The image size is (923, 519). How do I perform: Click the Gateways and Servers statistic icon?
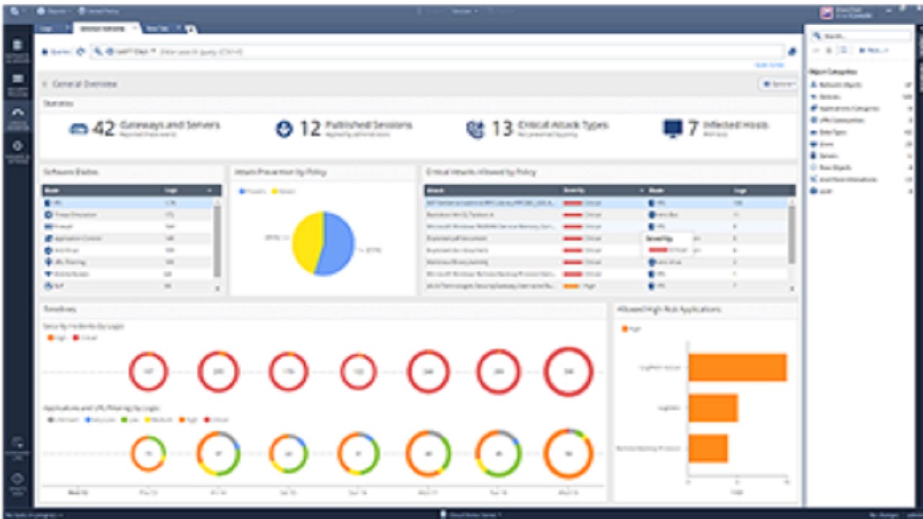pos(78,129)
